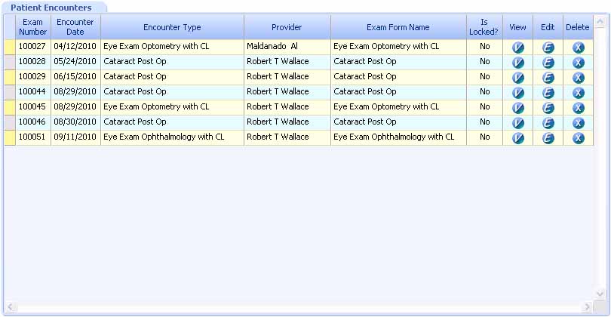
Task: Select row marker for exam 100046
Action: pos(10,122)
